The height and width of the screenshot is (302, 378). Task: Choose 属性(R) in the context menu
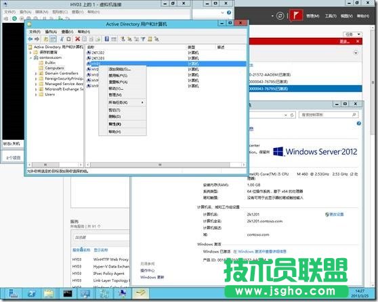[123, 124]
